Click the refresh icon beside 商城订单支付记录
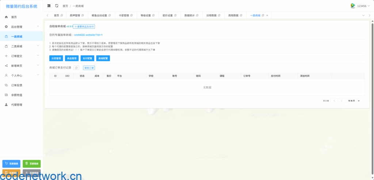The image size is (374, 180). click(x=76, y=68)
